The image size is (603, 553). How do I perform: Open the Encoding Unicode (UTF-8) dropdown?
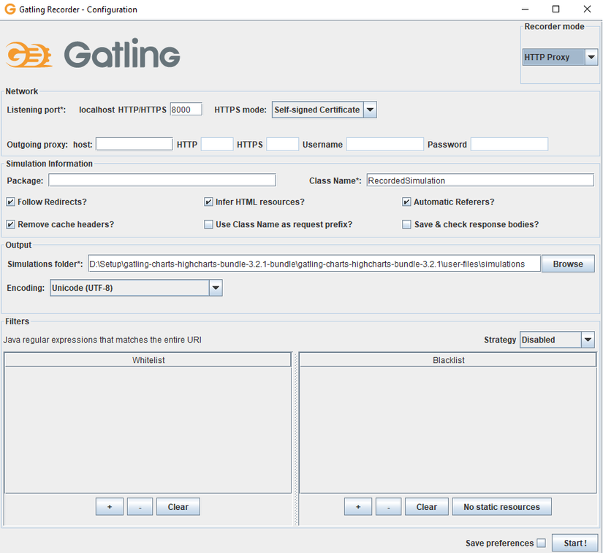click(x=136, y=288)
